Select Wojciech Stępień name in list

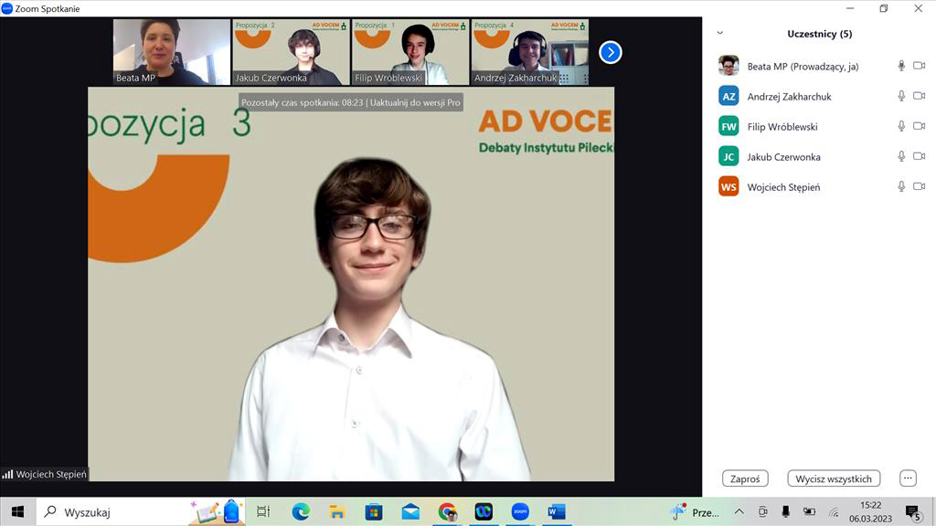coord(783,187)
